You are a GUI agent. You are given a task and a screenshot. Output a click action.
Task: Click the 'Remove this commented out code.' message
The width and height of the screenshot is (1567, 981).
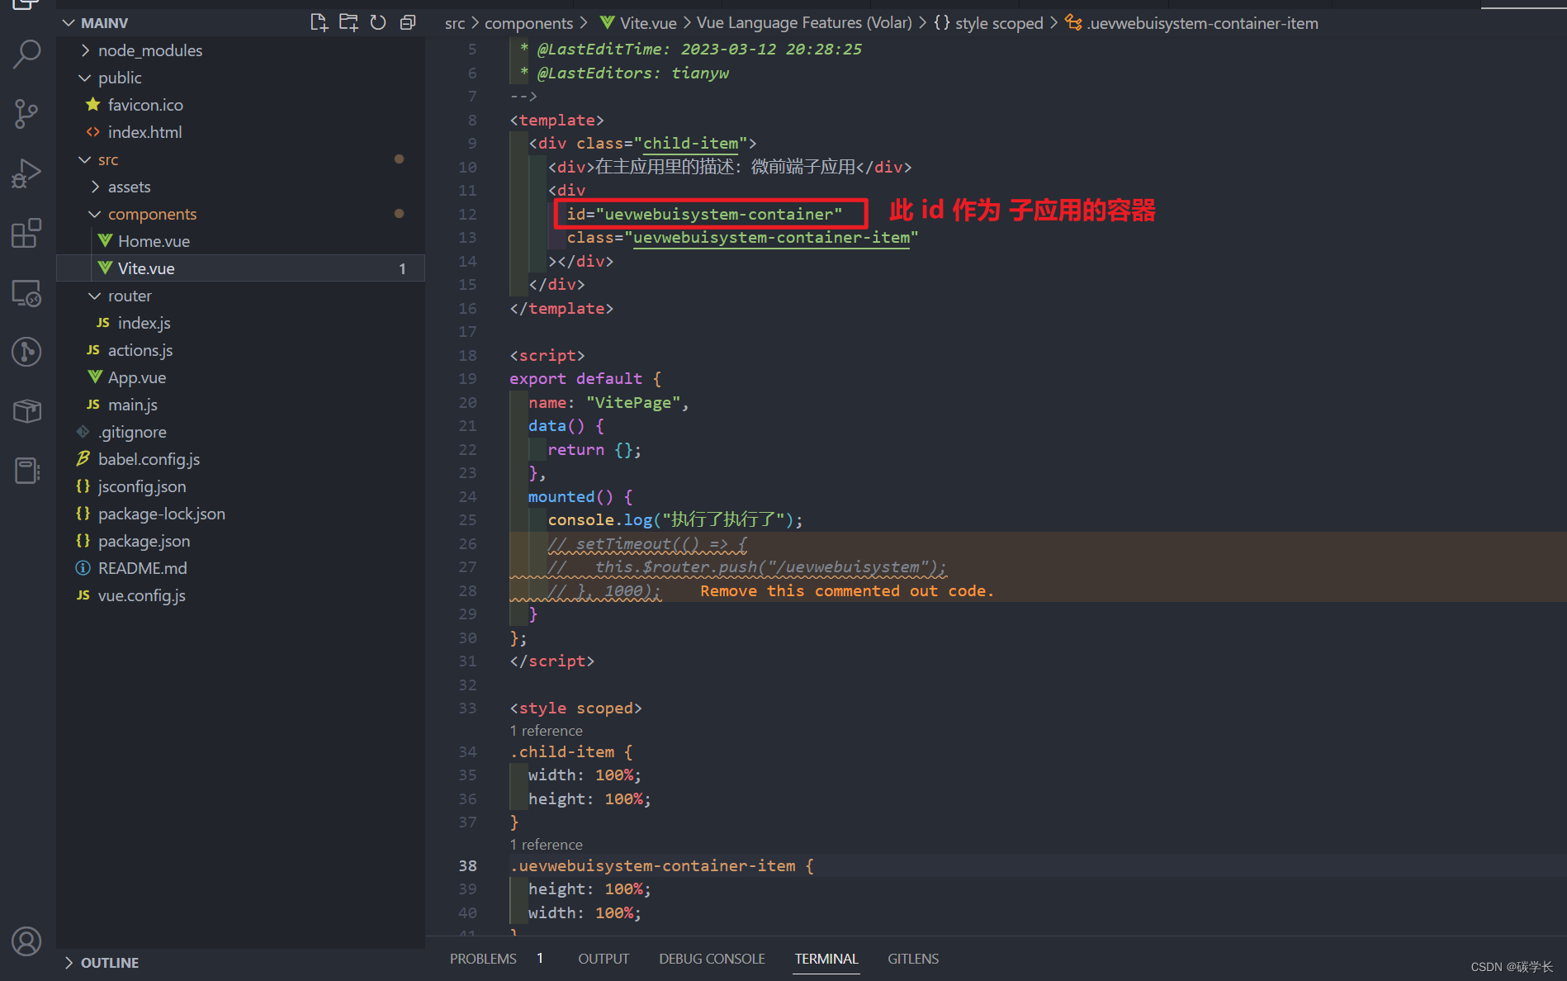pyautogui.click(x=847, y=591)
